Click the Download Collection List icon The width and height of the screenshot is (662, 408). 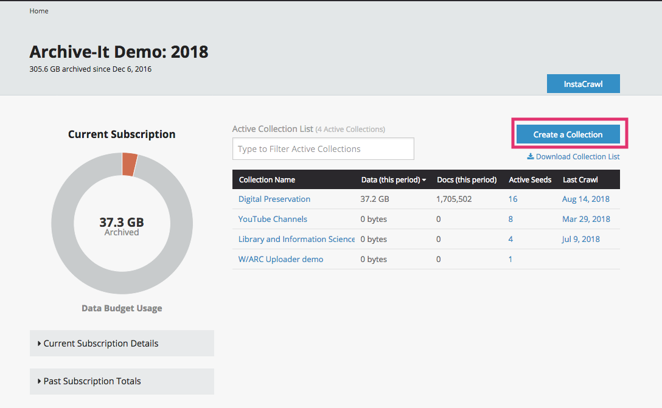tap(530, 156)
